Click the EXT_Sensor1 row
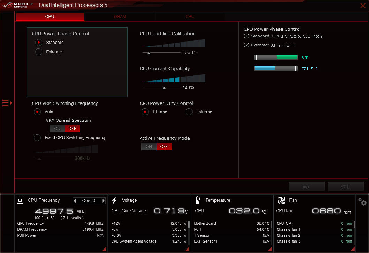This screenshot has width=369, height=253. tap(232, 241)
